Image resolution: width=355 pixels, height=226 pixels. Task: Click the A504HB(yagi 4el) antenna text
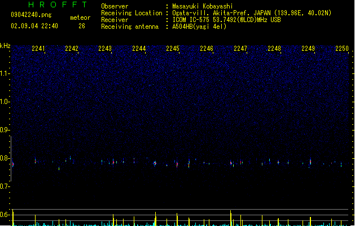click(x=199, y=27)
